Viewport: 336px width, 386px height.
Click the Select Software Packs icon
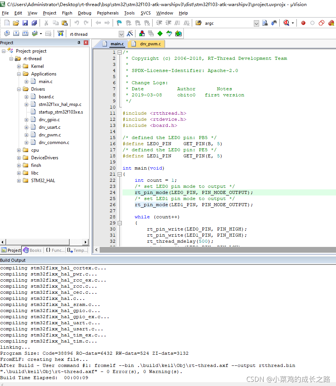click(x=169, y=34)
